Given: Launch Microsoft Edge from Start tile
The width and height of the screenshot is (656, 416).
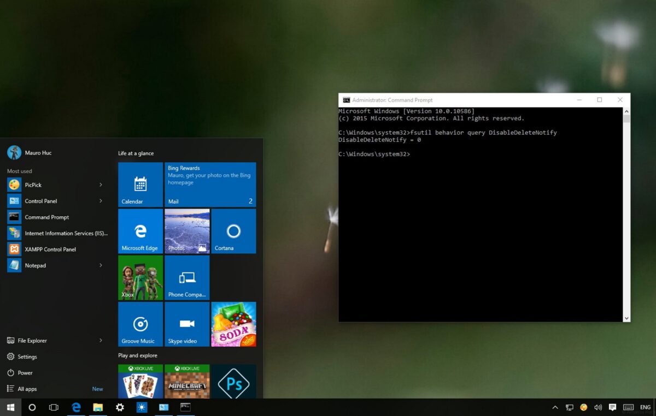Looking at the screenshot, I should pos(140,231).
